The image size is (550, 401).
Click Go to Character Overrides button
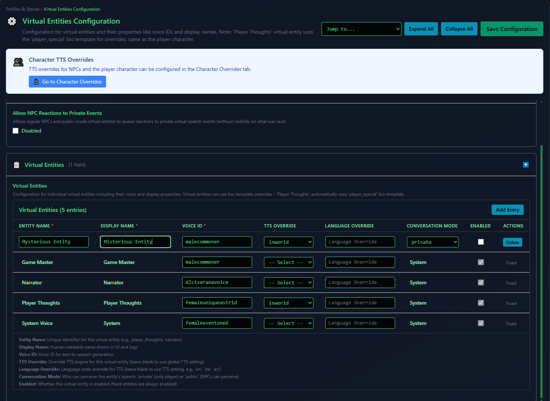[x=67, y=82]
